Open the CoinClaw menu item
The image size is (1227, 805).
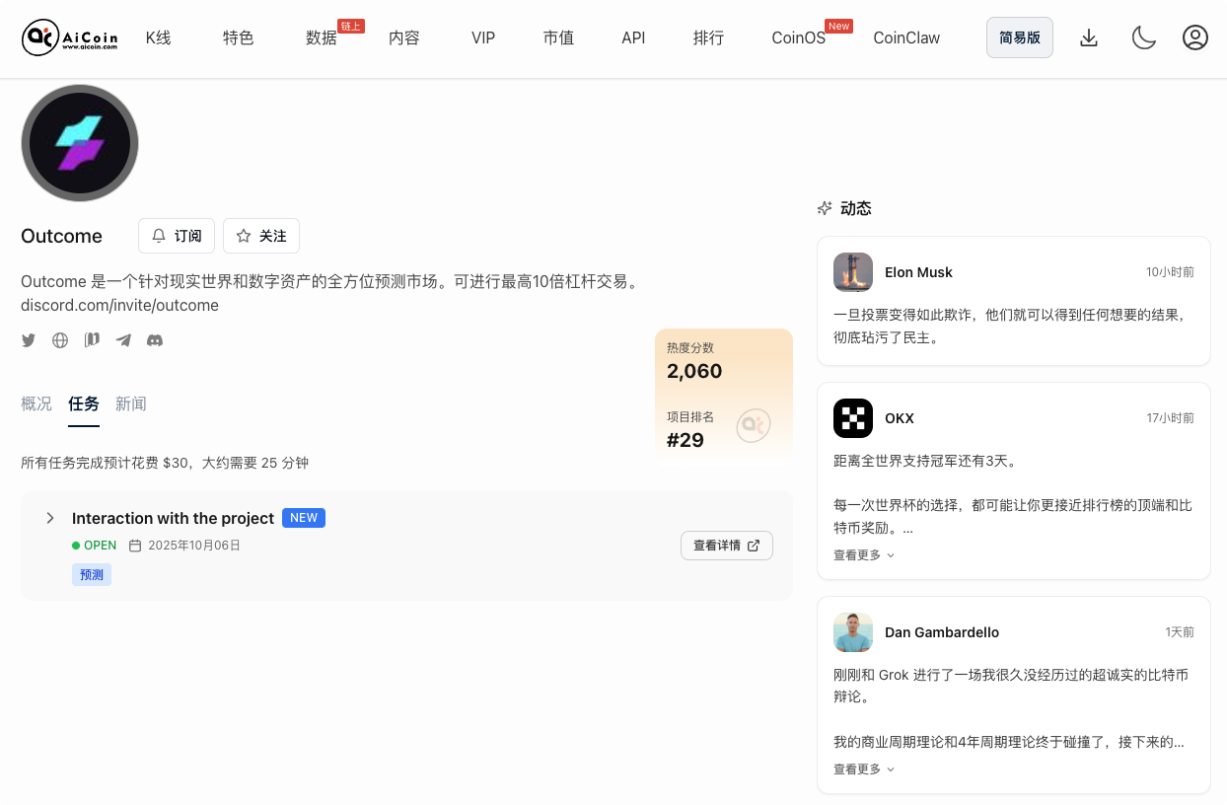906,37
